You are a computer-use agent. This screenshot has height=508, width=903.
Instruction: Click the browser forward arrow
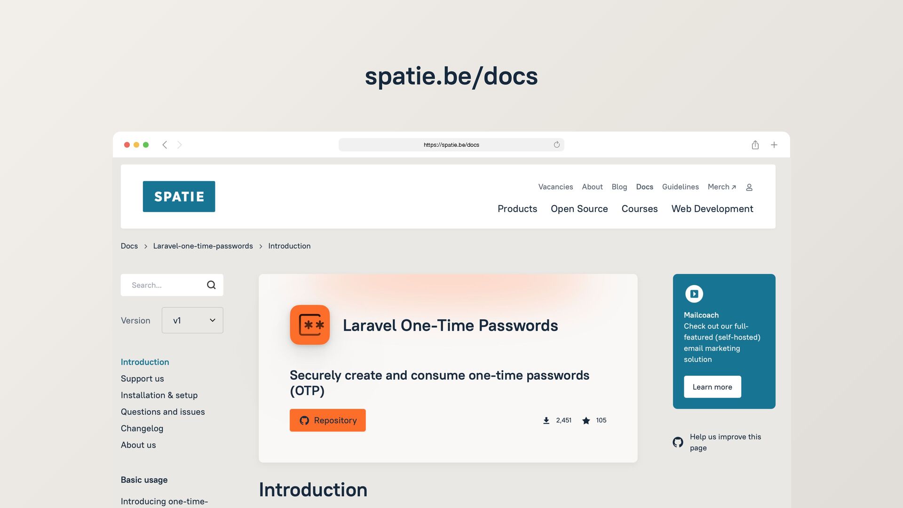click(179, 145)
